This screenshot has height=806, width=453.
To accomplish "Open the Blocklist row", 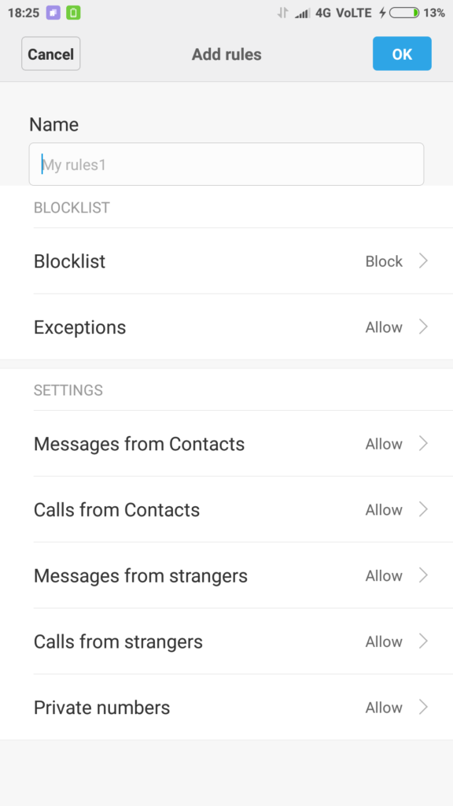I will point(226,261).
